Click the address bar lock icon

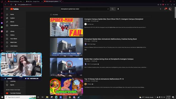click(16, 5)
